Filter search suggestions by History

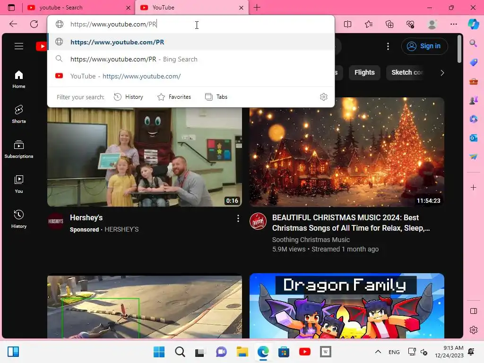[x=129, y=97]
